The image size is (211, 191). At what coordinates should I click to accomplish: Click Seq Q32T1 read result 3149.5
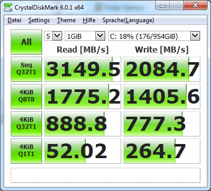pyautogui.click(x=83, y=69)
